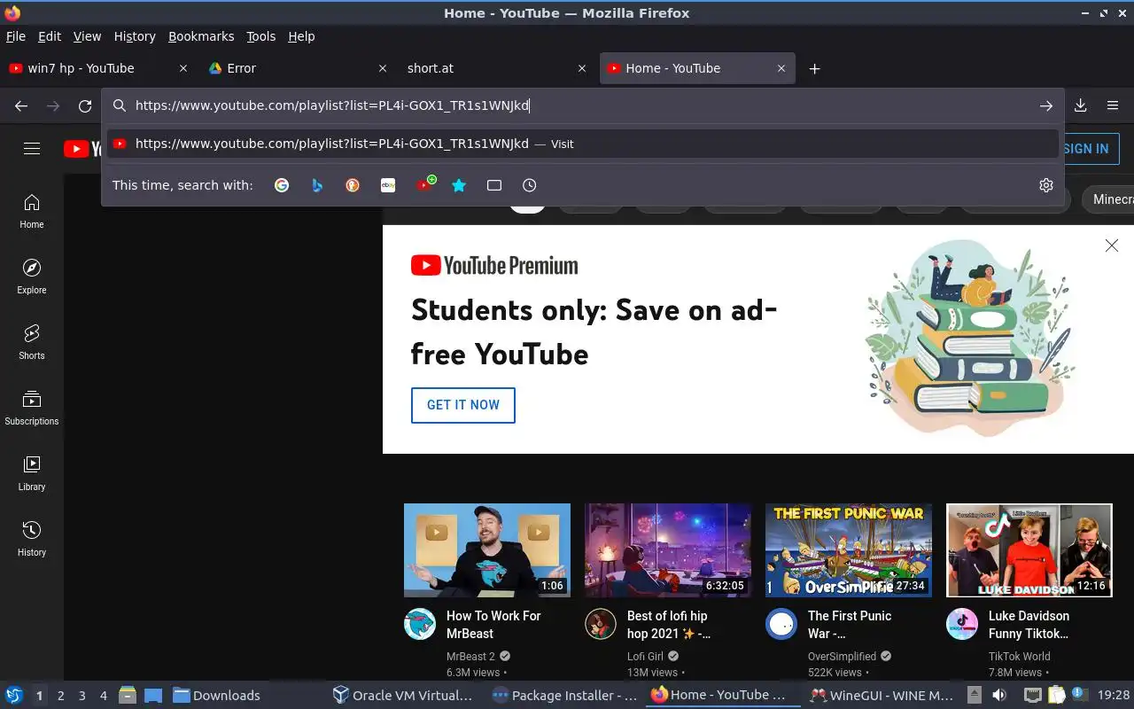Open Explore in the YouTube sidebar
The width and height of the screenshot is (1134, 709).
click(x=32, y=277)
